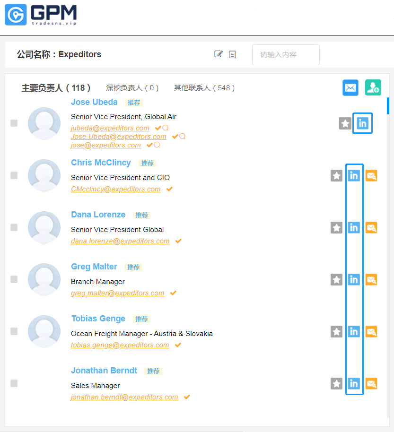The image size is (394, 432).
Task: Open Chris McClincy's LinkedIn icon
Action: (354, 175)
